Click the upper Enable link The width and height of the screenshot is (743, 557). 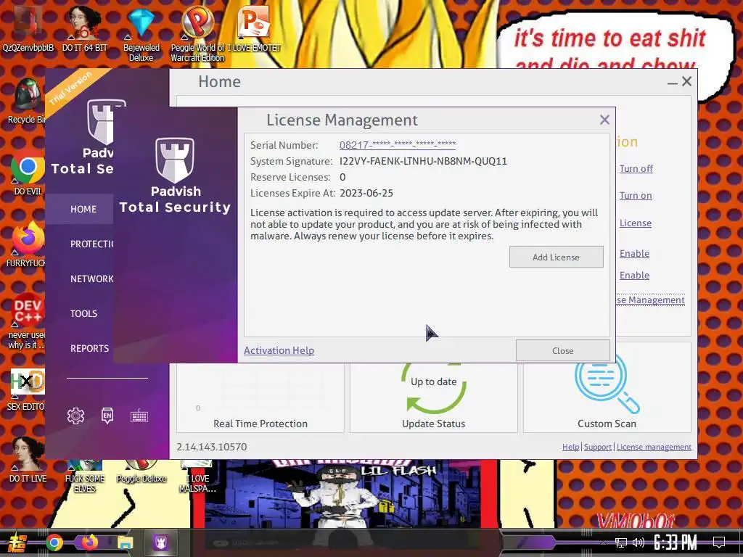point(634,253)
